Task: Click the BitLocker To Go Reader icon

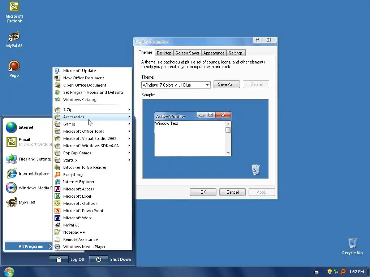Action: [57, 167]
